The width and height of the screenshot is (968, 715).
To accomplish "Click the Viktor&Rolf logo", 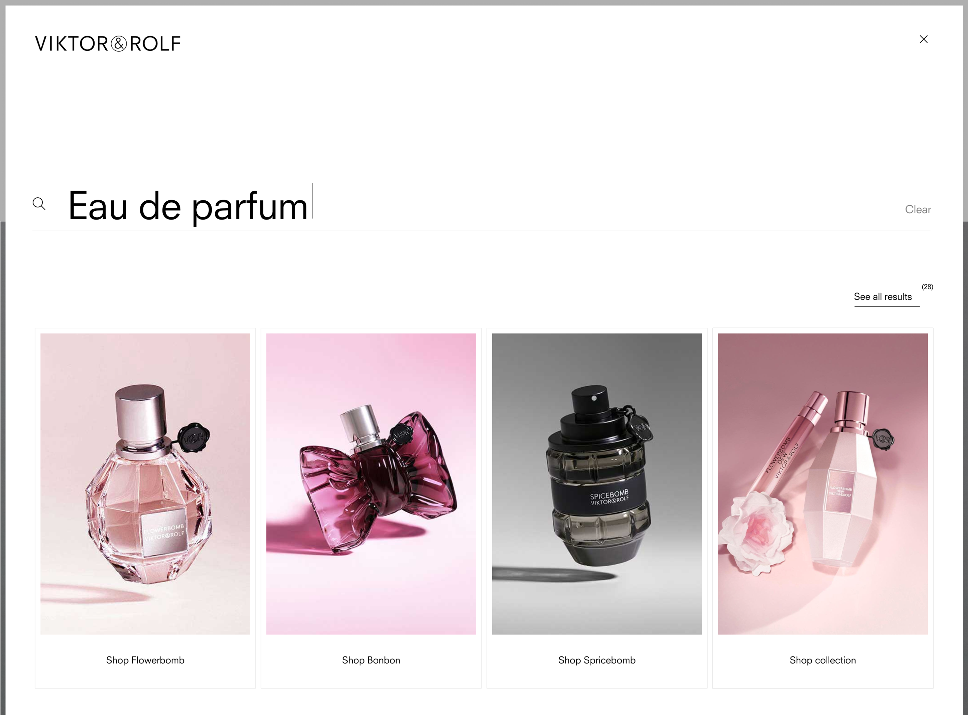I will point(108,44).
